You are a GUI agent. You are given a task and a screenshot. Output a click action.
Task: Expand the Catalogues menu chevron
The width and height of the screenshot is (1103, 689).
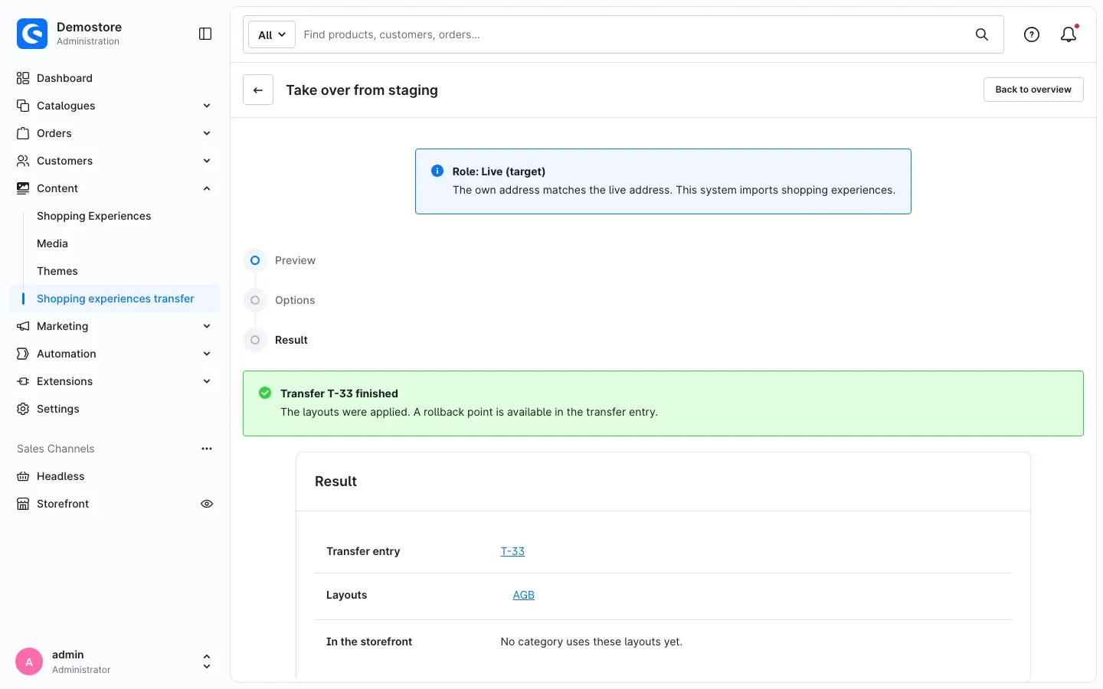(x=207, y=106)
